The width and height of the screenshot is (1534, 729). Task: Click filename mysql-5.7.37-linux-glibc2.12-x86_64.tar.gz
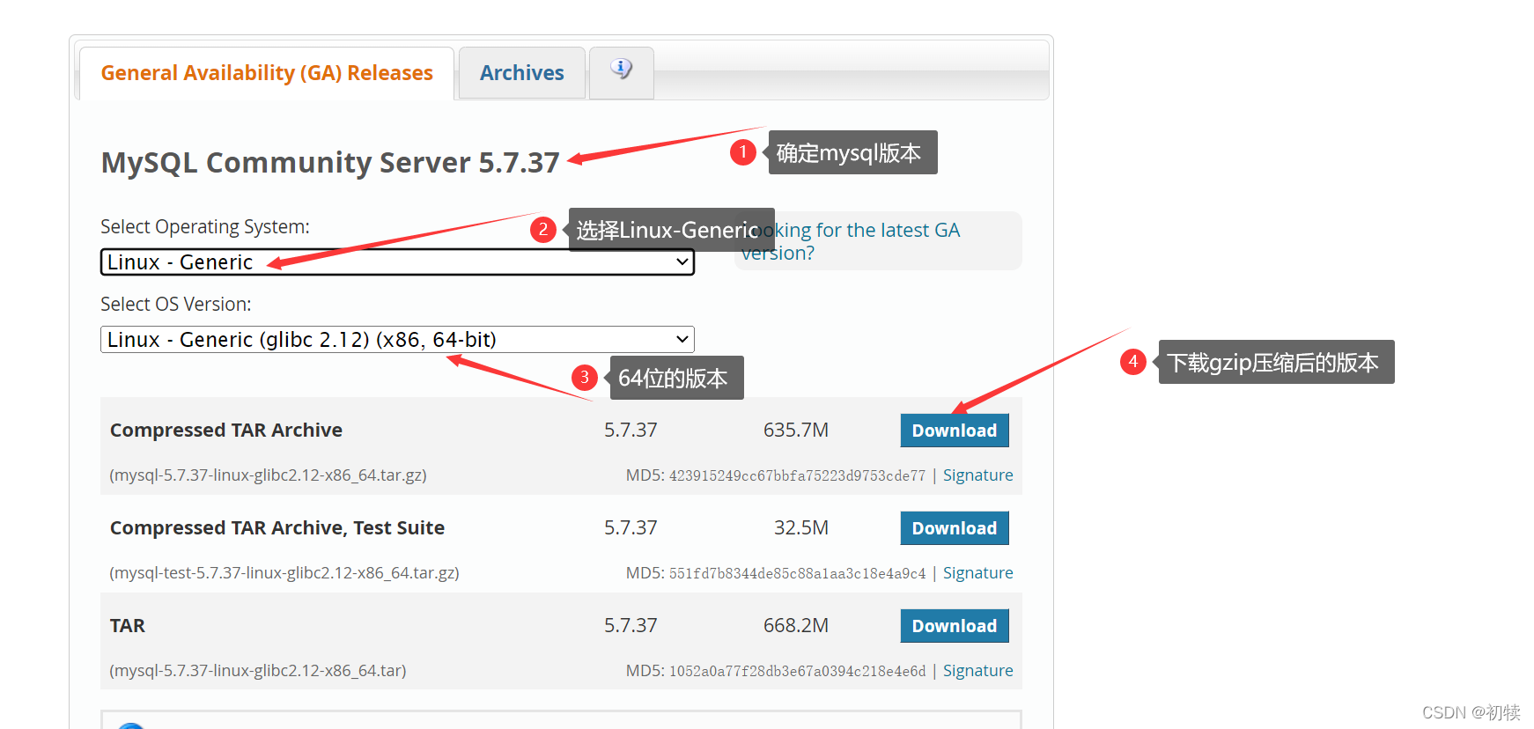tap(268, 475)
